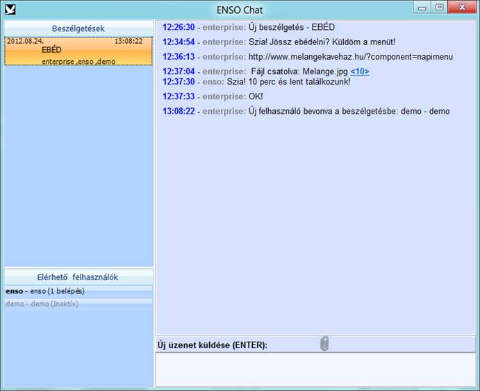Click the 13:08:22 'Új felhasználó bevonva' message
480x391 pixels.
point(306,111)
